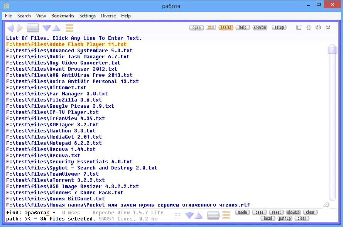Click the angle brackets icon in top toolbar
The width and height of the screenshot is (343, 227).
pos(318,27)
